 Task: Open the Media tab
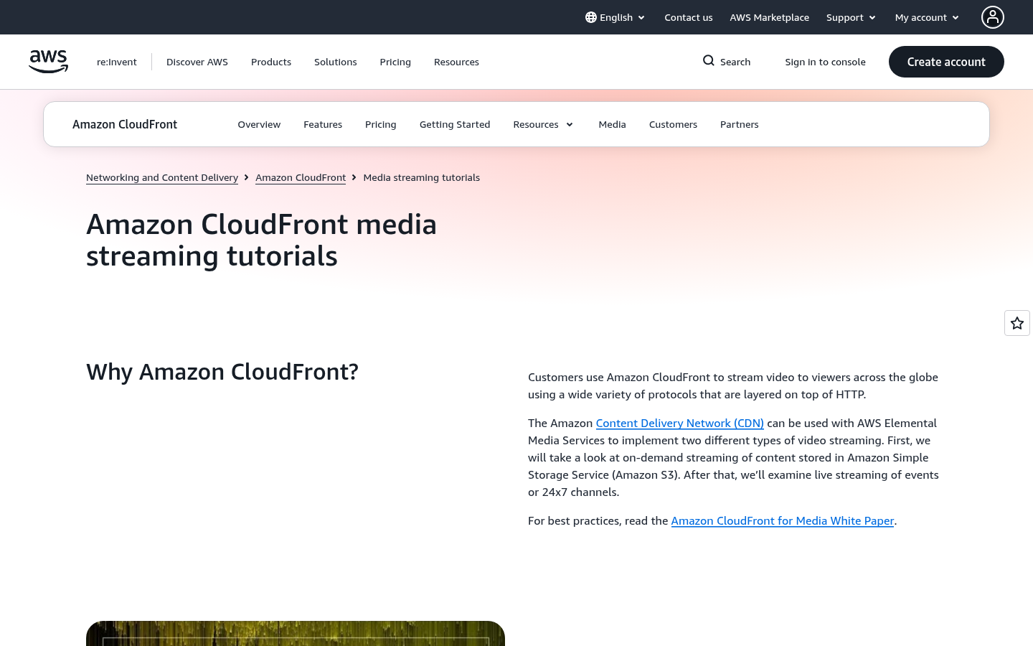[x=613, y=124]
